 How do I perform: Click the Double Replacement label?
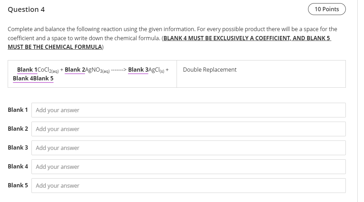tap(210, 70)
